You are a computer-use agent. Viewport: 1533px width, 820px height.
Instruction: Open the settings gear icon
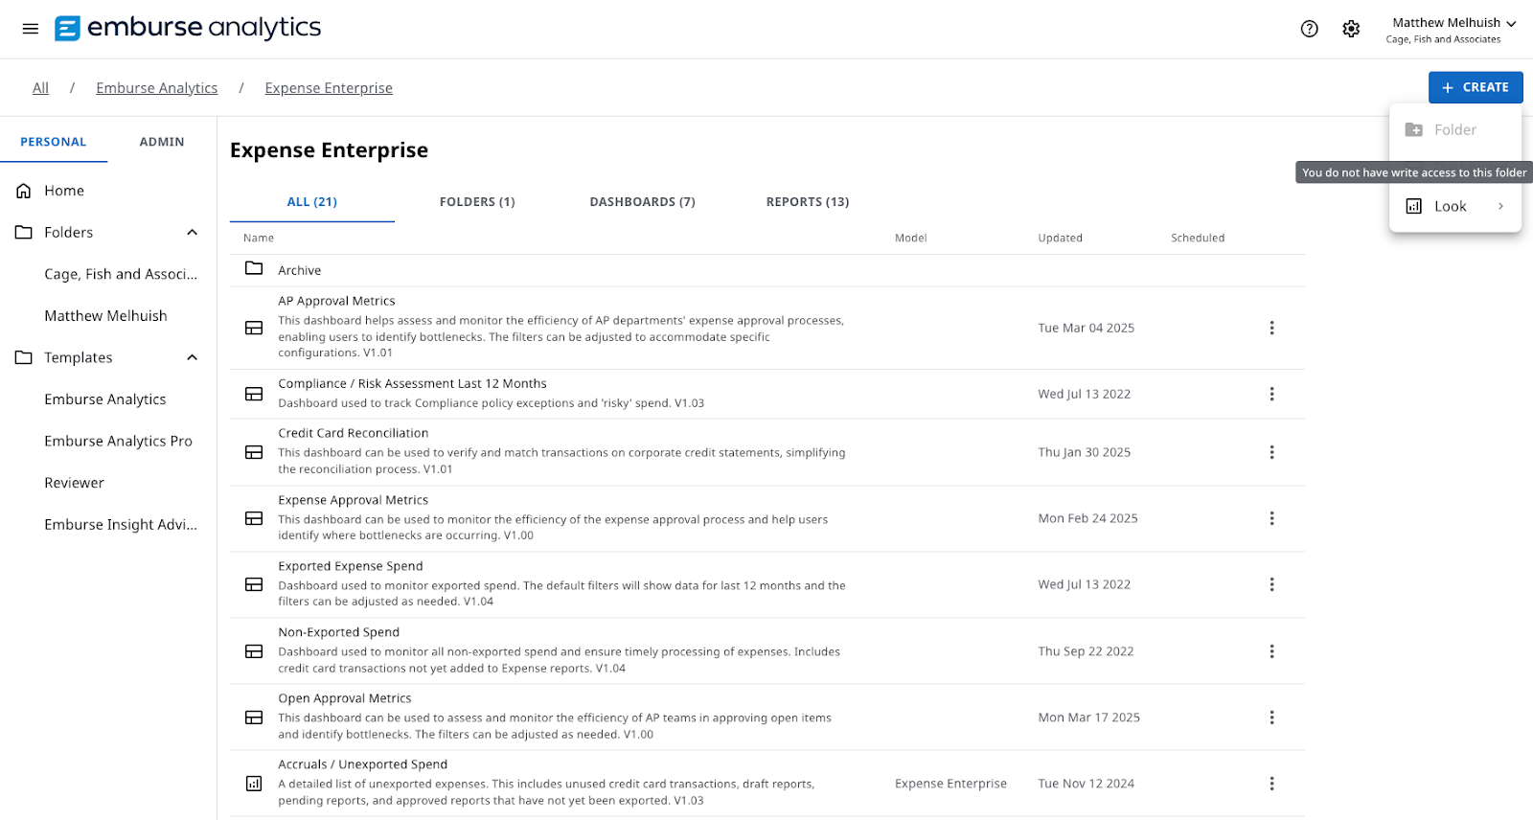click(1351, 29)
